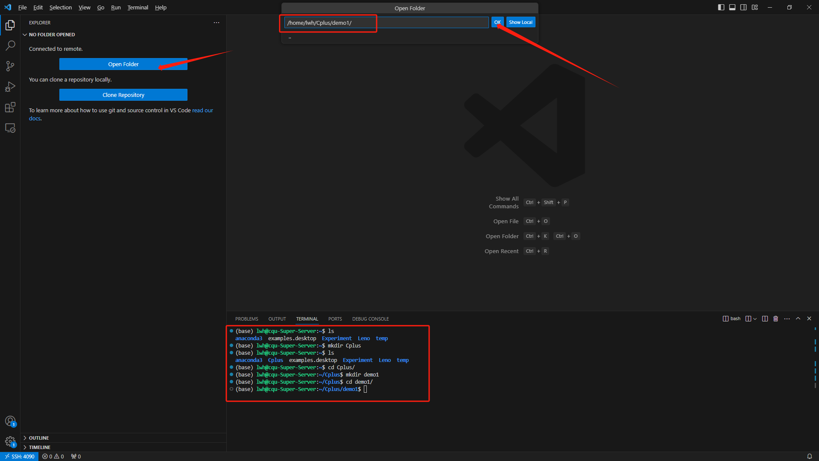This screenshot has width=819, height=461.
Task: Show errors and warnings from status bar
Action: 53,456
